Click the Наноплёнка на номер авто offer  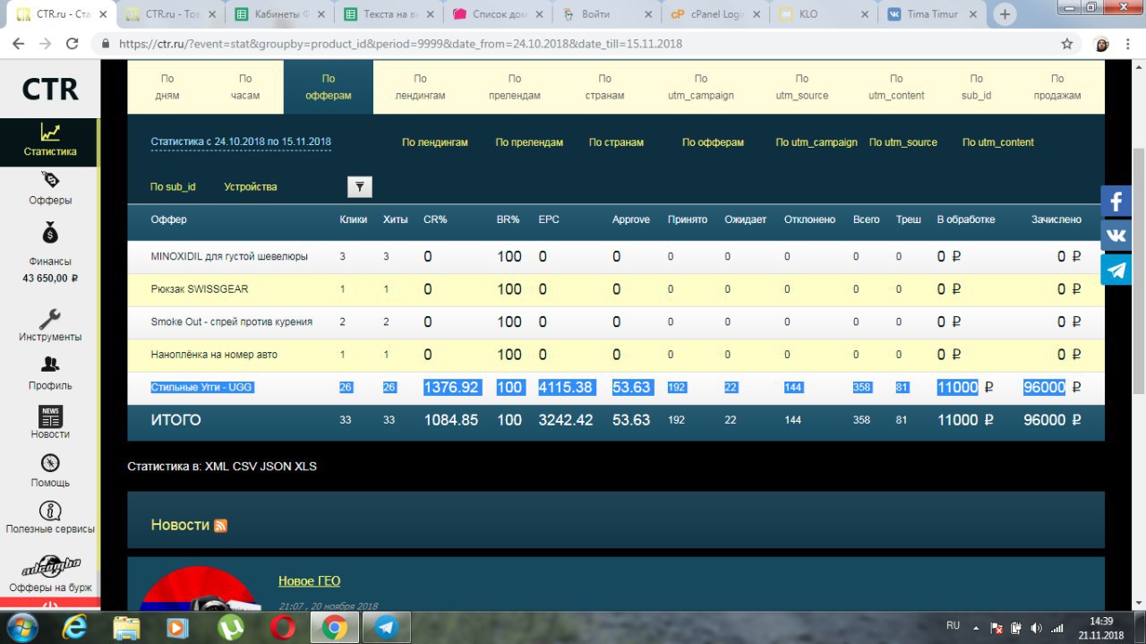click(214, 355)
